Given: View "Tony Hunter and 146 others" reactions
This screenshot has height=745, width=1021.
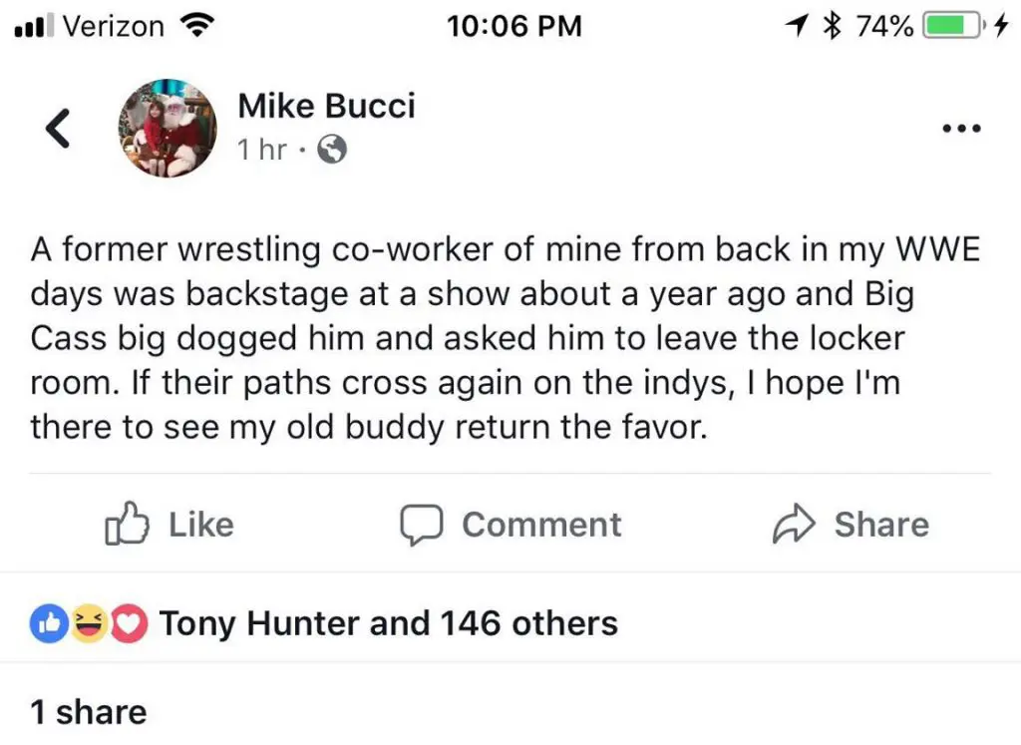Looking at the screenshot, I should [x=389, y=623].
